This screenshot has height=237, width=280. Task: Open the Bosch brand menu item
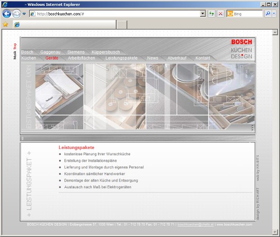point(27,52)
